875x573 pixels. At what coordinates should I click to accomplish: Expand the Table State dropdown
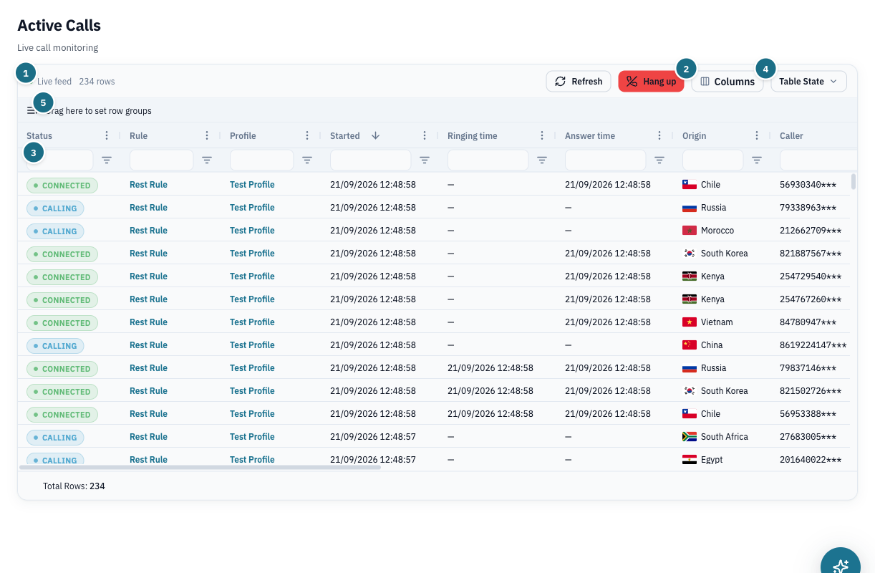pos(809,82)
